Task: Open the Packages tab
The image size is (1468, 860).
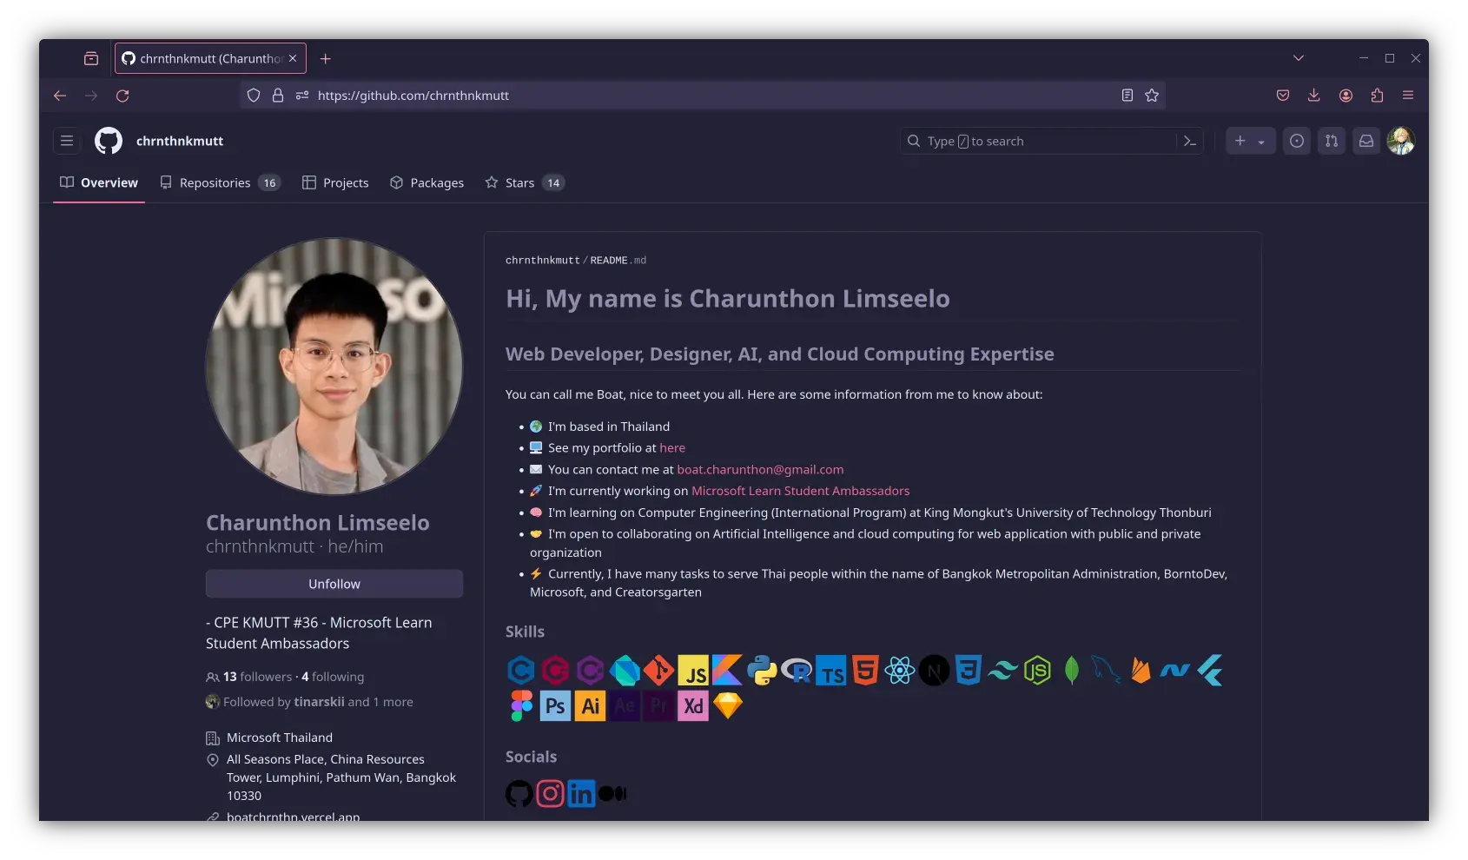Action: point(427,182)
